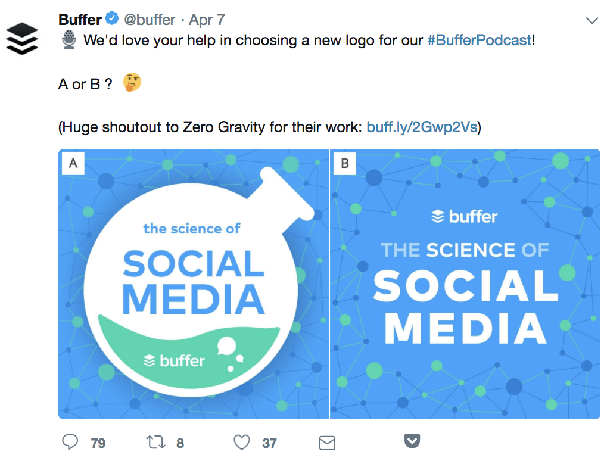Click the Buffer stacked-layers profile avatar

pos(21,38)
